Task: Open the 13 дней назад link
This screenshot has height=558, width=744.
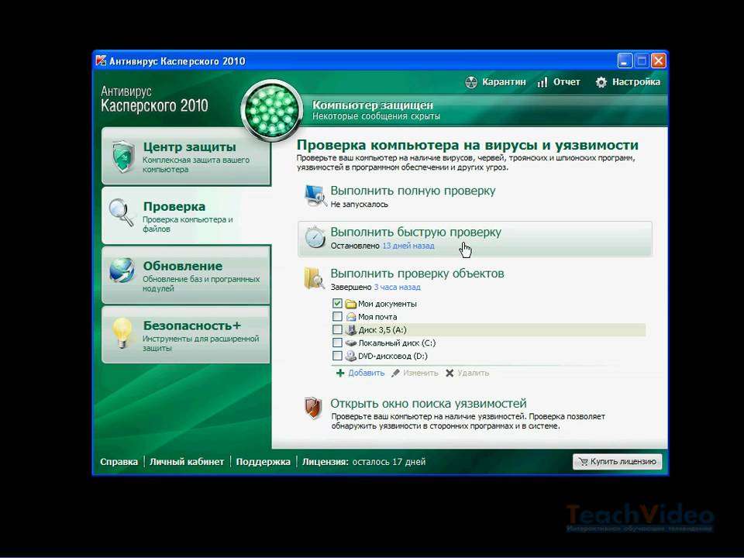Action: point(408,246)
